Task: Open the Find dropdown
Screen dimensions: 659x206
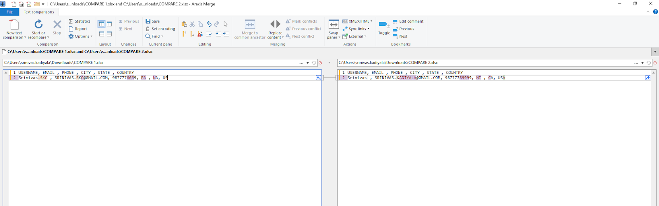Action: click(154, 37)
